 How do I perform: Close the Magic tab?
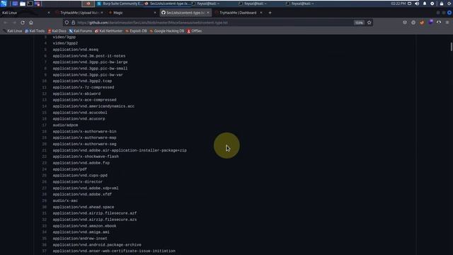[155, 13]
